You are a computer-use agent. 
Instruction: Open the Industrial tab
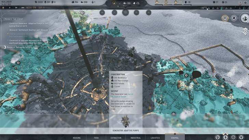[135, 138]
